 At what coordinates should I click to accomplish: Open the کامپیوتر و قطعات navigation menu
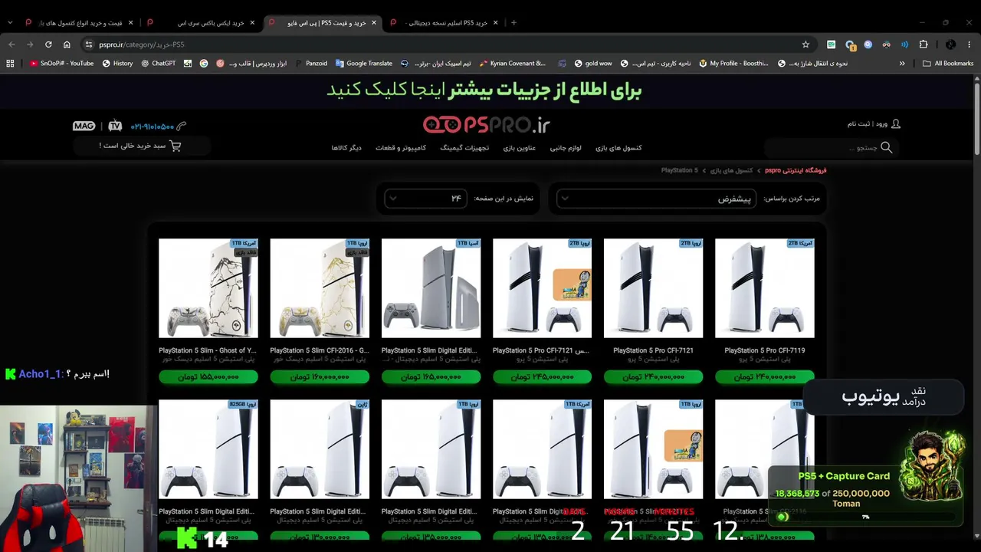pos(401,148)
